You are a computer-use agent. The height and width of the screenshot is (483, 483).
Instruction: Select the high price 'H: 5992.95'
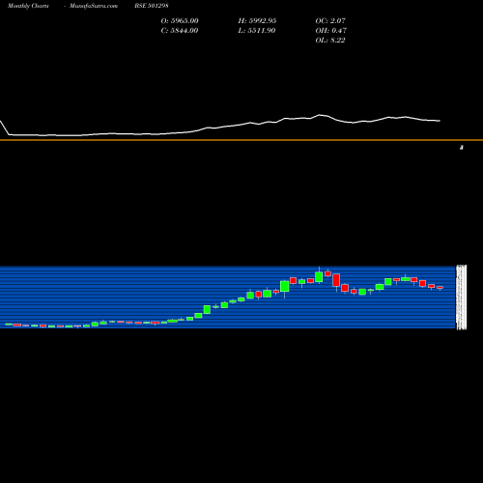click(x=257, y=20)
